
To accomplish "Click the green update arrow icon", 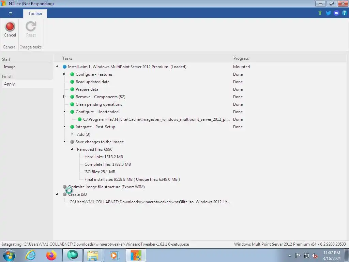I will (x=320, y=13).
